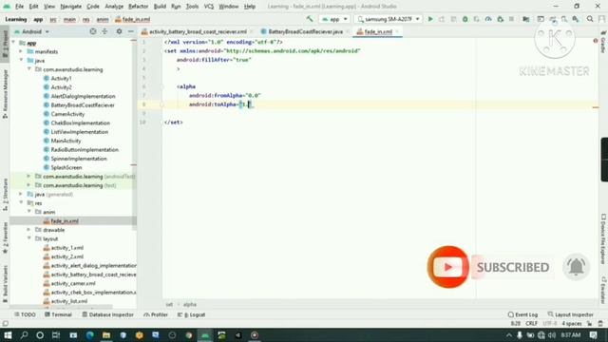Open the Logcat tool window

coord(191,314)
